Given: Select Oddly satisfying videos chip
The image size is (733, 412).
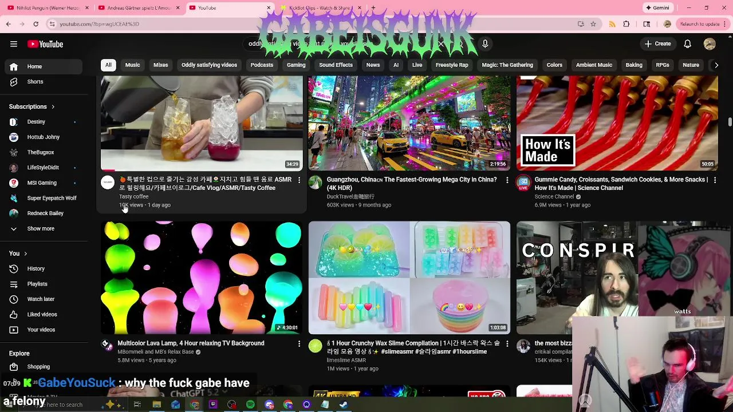Looking at the screenshot, I should 209,65.
